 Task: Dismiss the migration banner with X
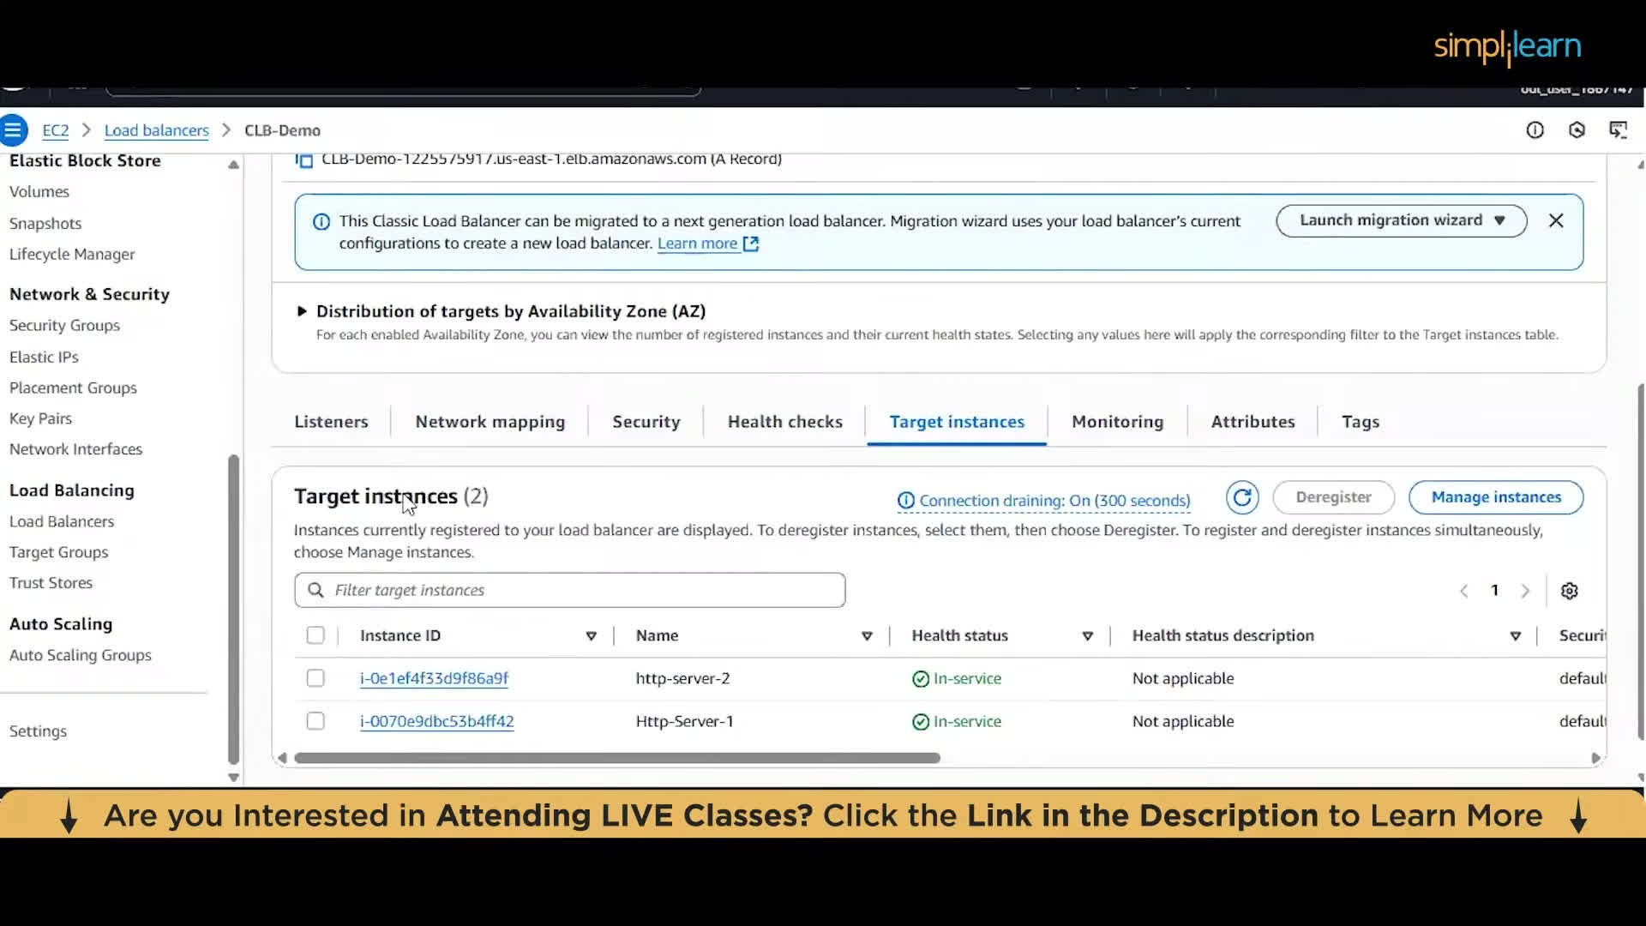[x=1556, y=220]
